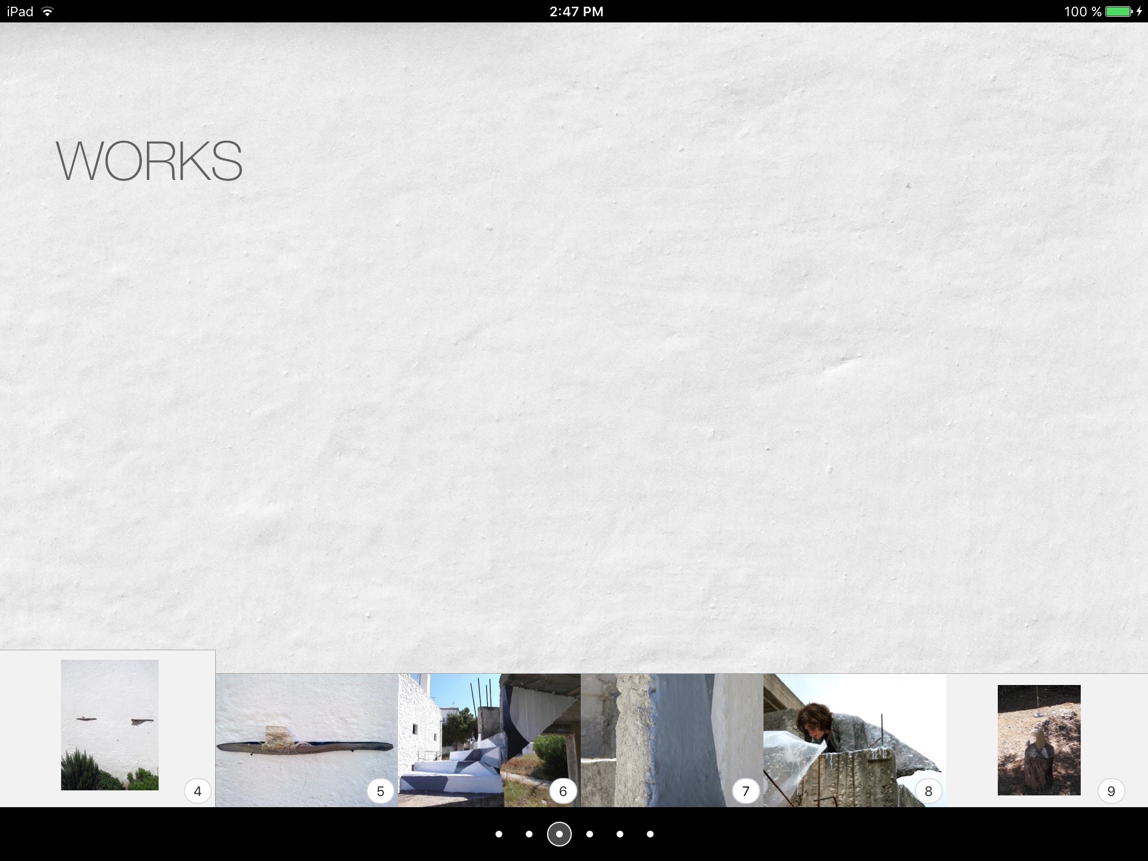1148x861 pixels.
Task: Tap the WORKS title text
Action: (x=149, y=161)
